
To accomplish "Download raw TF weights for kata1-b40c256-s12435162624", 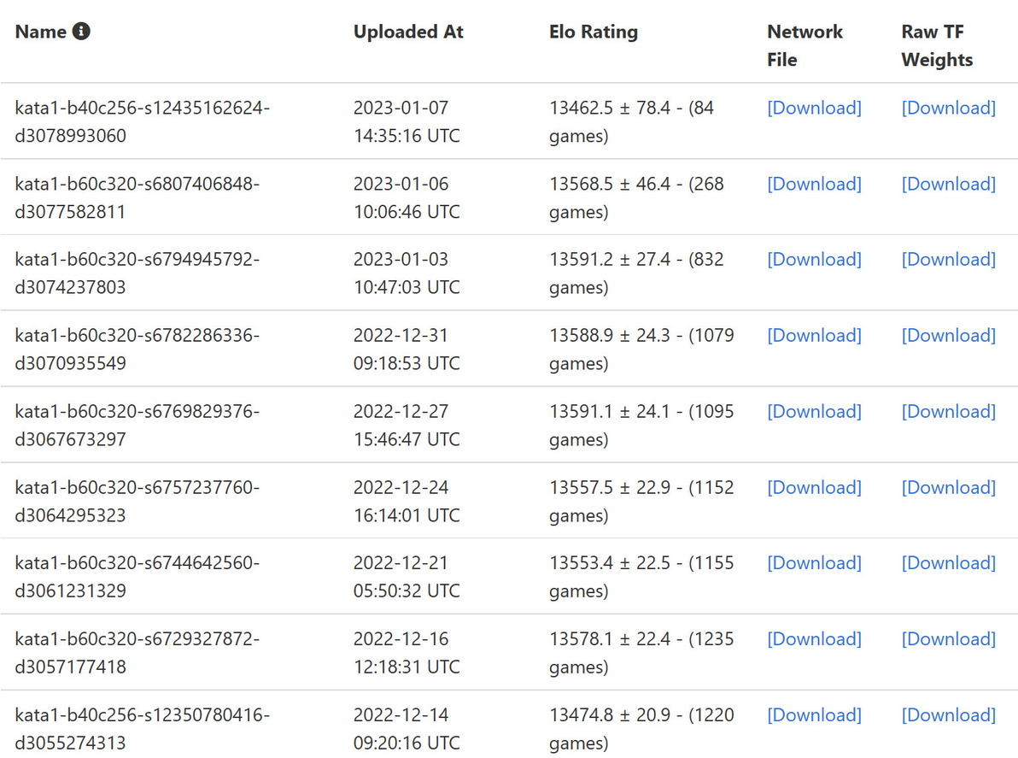I will click(x=948, y=108).
